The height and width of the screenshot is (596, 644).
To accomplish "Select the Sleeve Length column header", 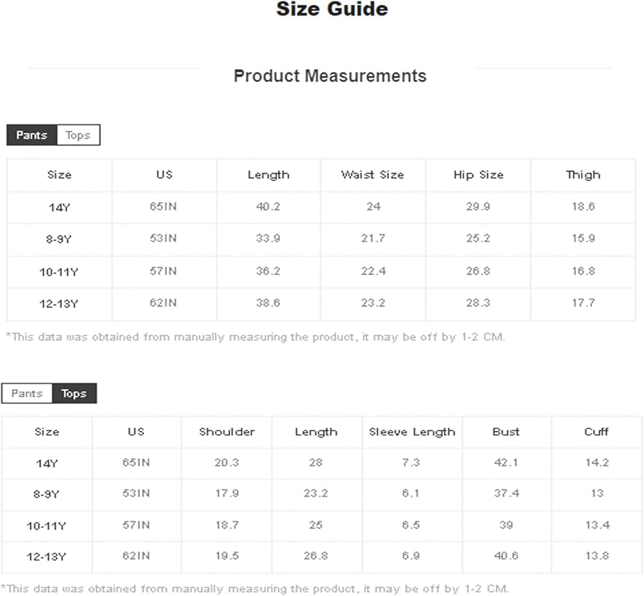I will [412, 432].
